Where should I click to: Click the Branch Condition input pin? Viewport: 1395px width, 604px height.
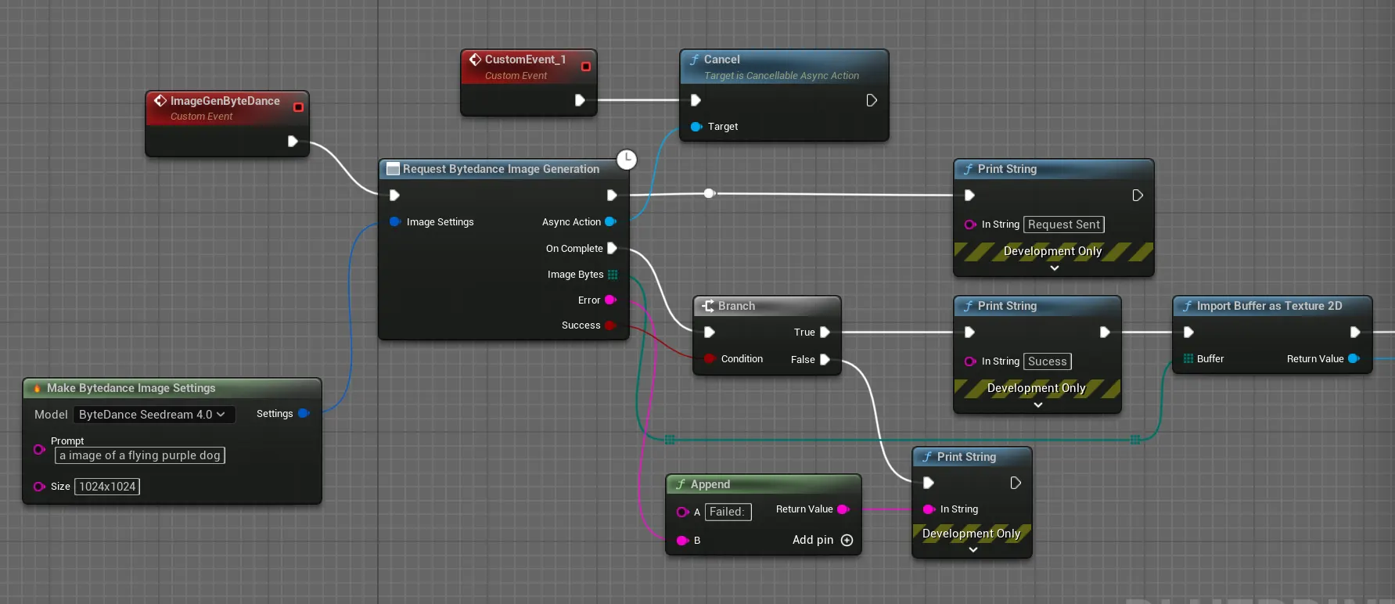click(x=709, y=359)
